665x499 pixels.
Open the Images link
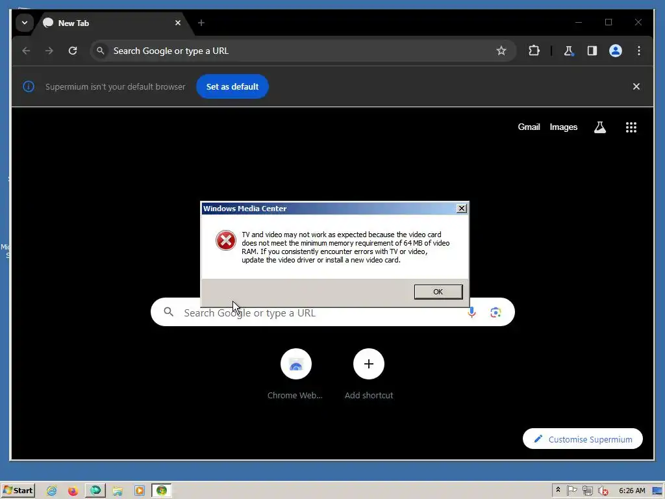563,127
